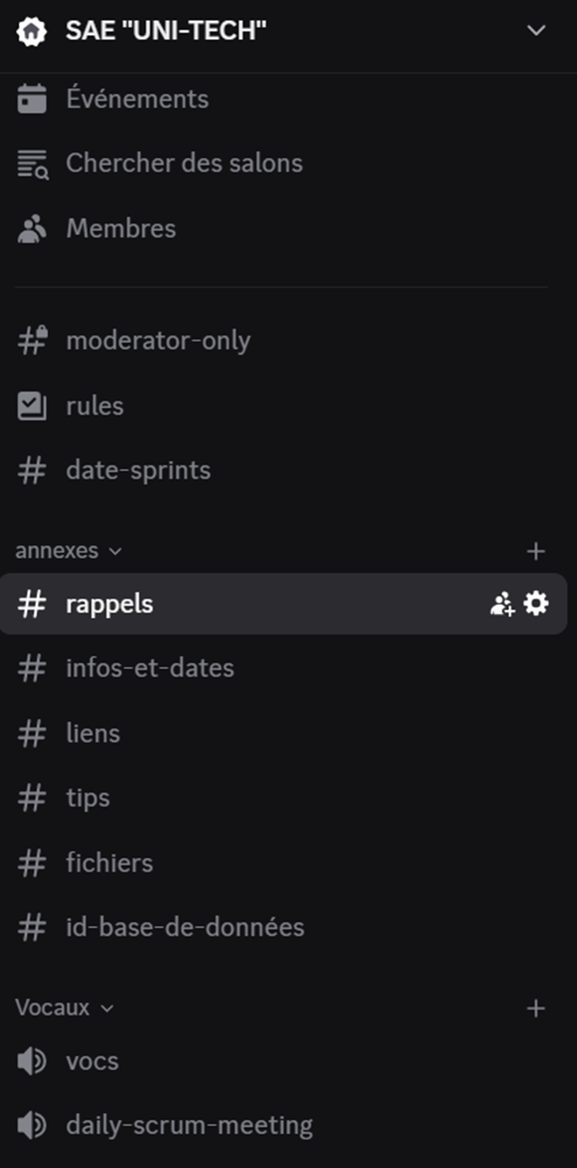Open the date-sprints channel
The width and height of the screenshot is (577, 1168).
(138, 471)
